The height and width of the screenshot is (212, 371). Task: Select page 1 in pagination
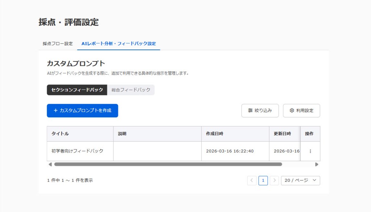(x=263, y=181)
